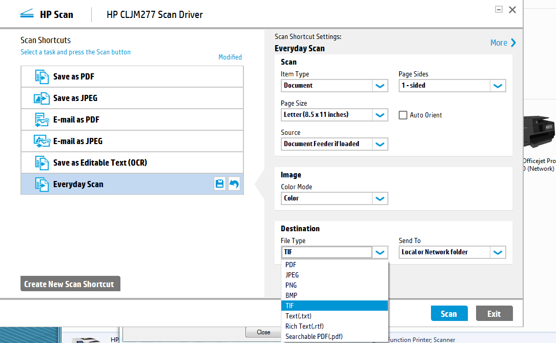Pick Rich Text(.rtf) from the list
Screen dimensions: 556x343
tap(304, 326)
